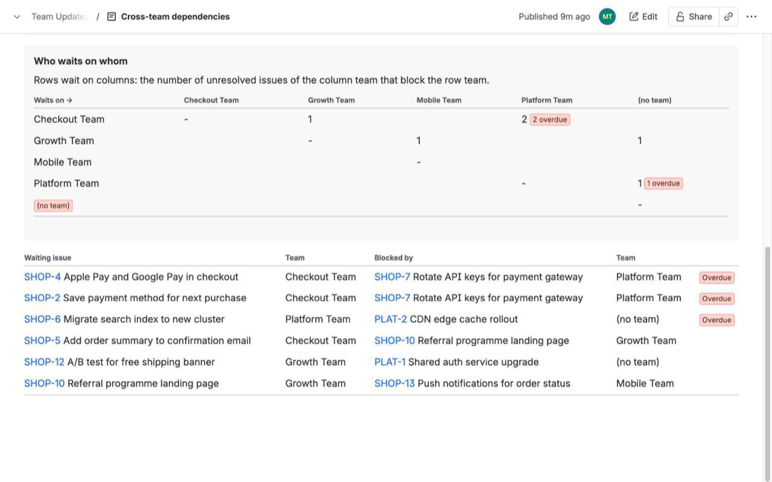772x482 pixels.
Task: Click the Platform Team column header in matrix
Action: click(x=547, y=100)
